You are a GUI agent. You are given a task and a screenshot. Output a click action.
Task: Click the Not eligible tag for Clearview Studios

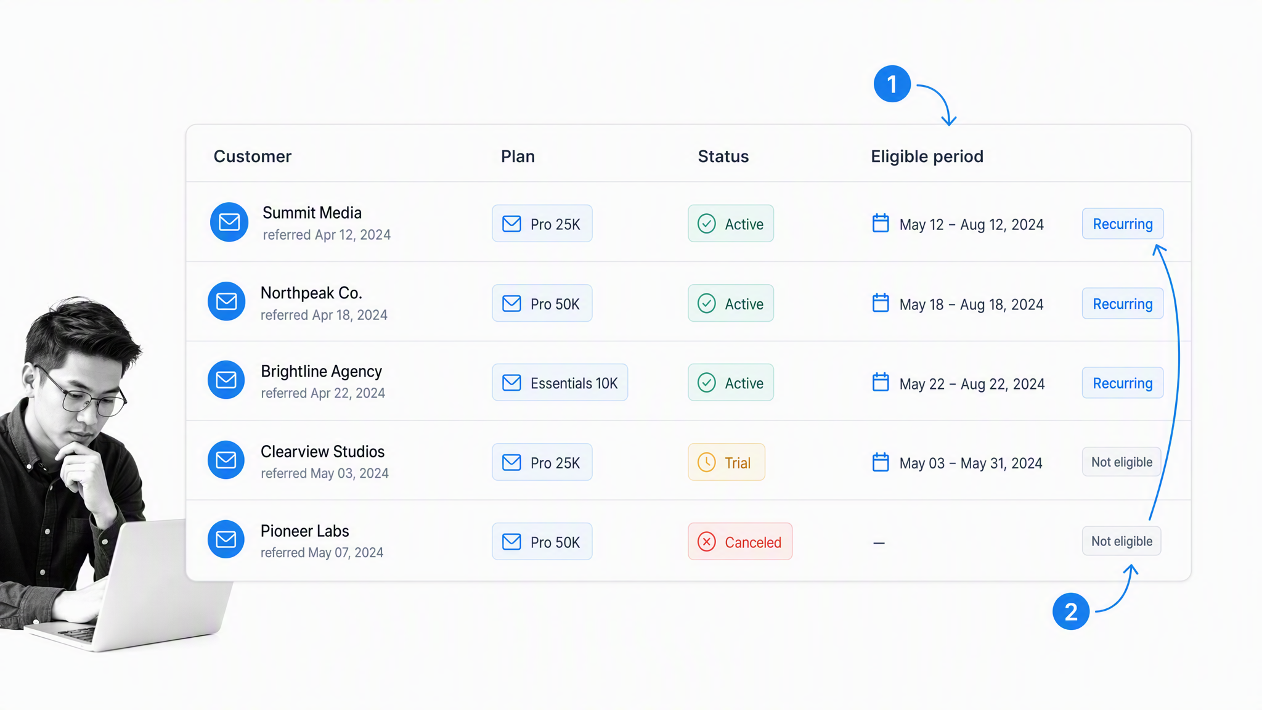point(1122,462)
